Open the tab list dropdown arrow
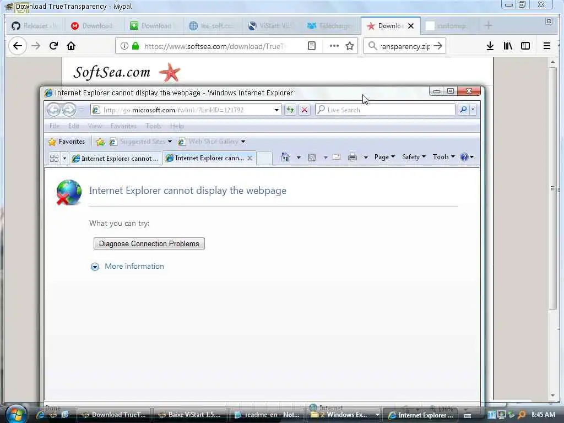Screen dimensions: 564x423 65,158
